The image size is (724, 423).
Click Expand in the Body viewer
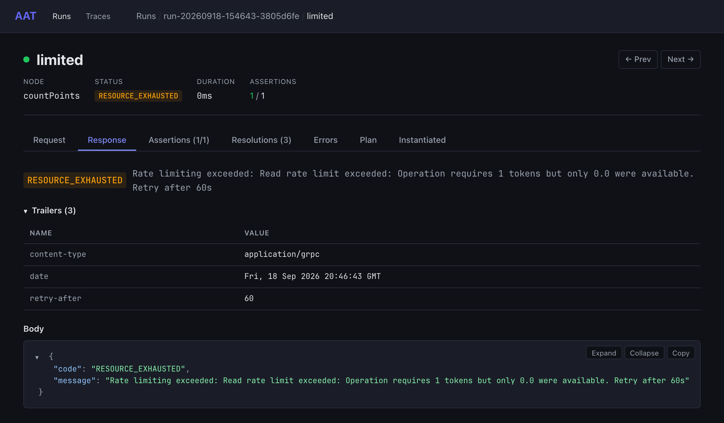pos(604,353)
